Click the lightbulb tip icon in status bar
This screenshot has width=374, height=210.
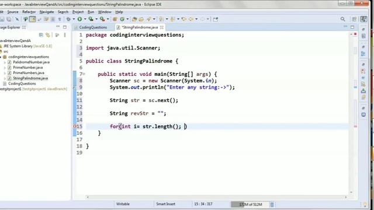pyautogui.click(x=365, y=205)
